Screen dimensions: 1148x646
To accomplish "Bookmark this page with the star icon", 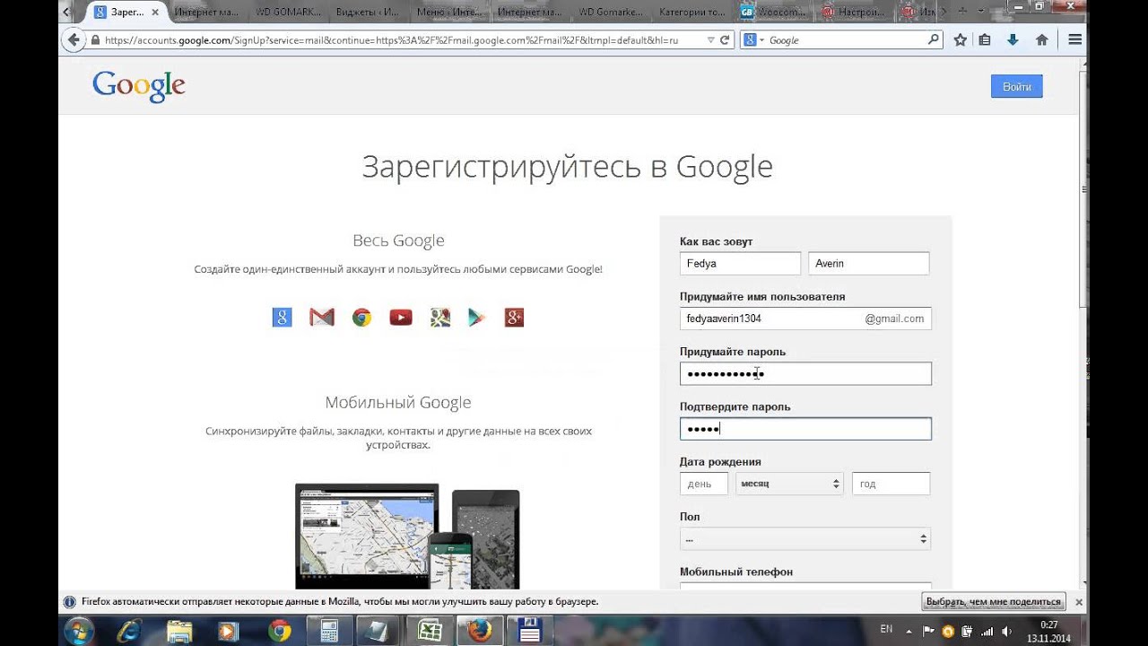I will [960, 39].
